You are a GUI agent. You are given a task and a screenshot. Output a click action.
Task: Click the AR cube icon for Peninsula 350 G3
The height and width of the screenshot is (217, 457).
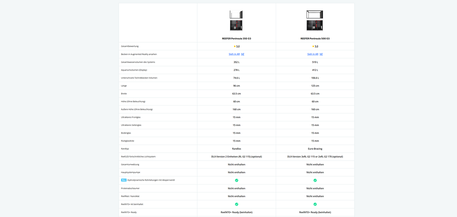243,54
